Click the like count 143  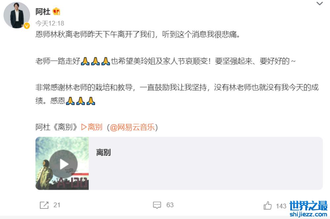281,206
